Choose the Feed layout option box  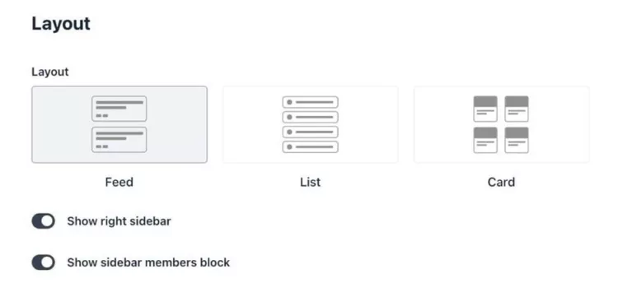click(119, 124)
